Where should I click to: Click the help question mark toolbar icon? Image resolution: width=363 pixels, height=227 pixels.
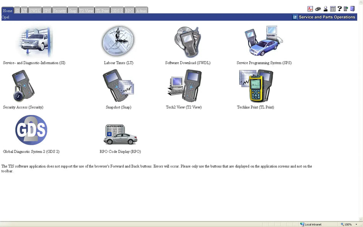click(339, 8)
